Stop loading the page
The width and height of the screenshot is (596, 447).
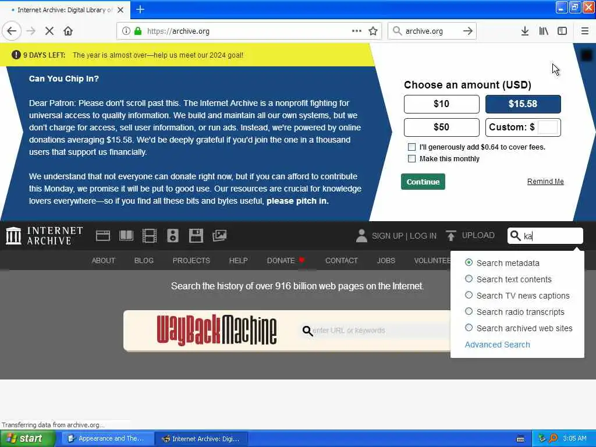pyautogui.click(x=49, y=31)
